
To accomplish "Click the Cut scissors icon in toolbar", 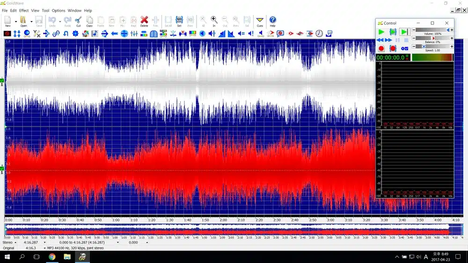I will pos(78,20).
